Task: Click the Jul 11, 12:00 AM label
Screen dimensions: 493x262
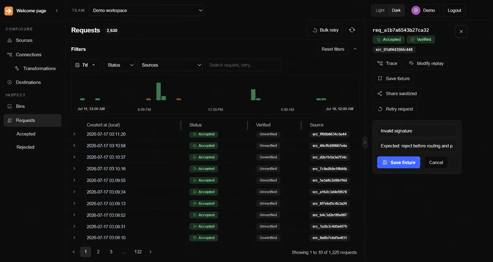Action: click(x=91, y=109)
